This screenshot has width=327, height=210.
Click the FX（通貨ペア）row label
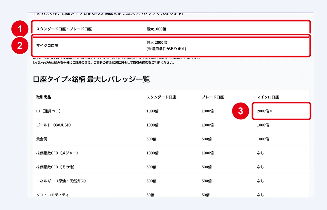[x=50, y=111]
